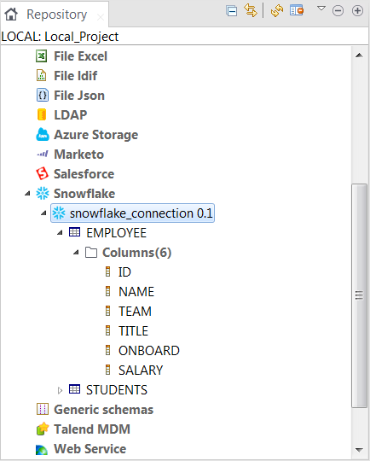Open the view menu dropdown triangle

click(x=321, y=9)
